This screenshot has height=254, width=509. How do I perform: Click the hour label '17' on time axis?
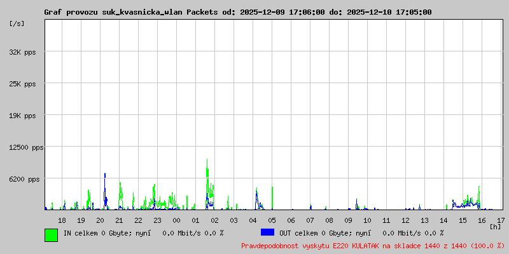[x=501, y=220]
